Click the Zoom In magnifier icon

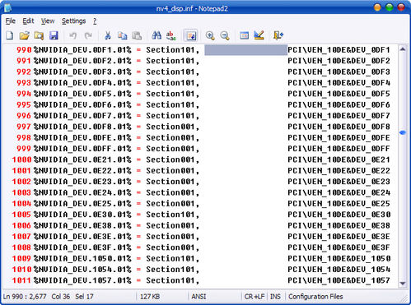tap(210, 35)
